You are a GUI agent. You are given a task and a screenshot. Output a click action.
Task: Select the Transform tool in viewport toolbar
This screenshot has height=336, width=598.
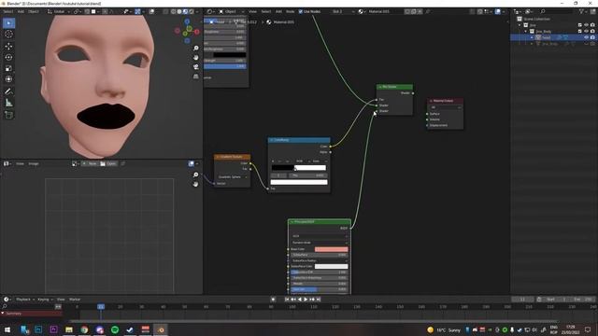[x=8, y=79]
